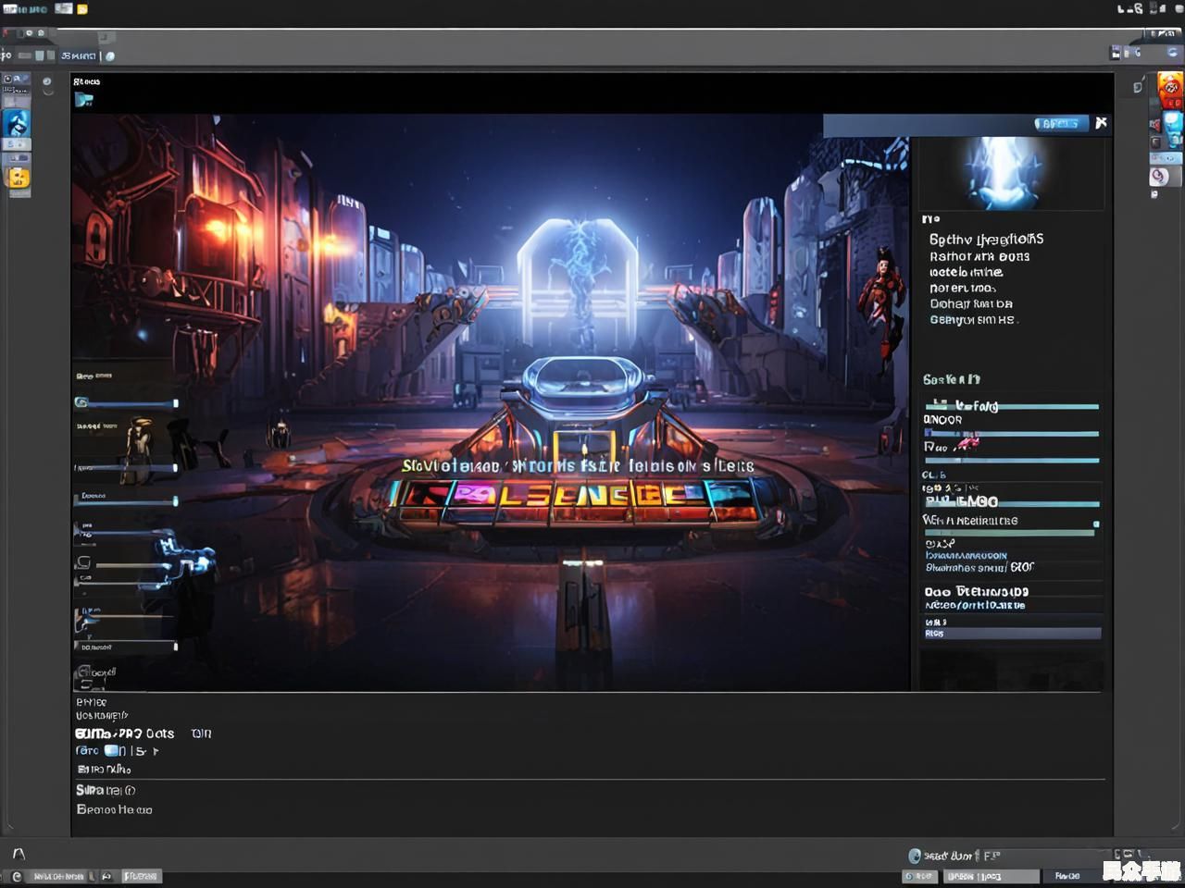The height and width of the screenshot is (888, 1185).
Task: Click the pink swirl icon in right sidebar
Action: pyautogui.click(x=1159, y=176)
